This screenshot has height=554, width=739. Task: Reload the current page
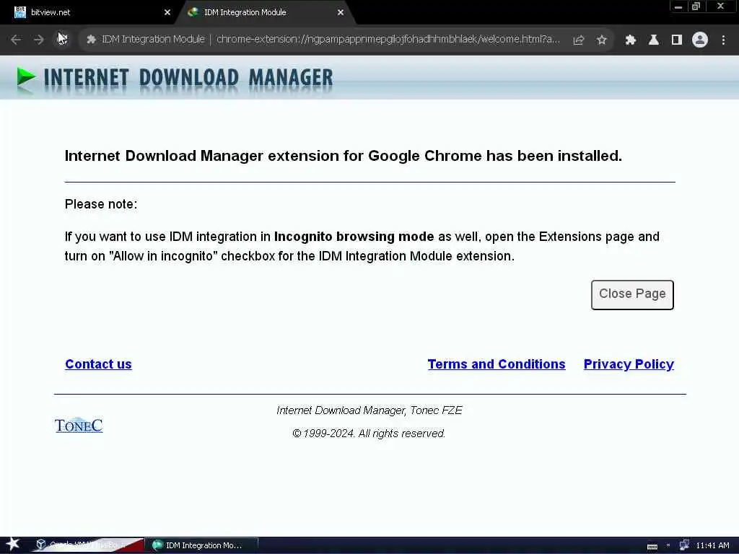tap(62, 40)
